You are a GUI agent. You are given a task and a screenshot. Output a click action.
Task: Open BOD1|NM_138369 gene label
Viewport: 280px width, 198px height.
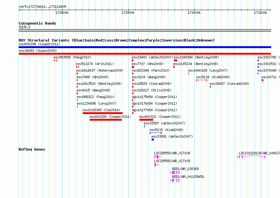(x=185, y=169)
